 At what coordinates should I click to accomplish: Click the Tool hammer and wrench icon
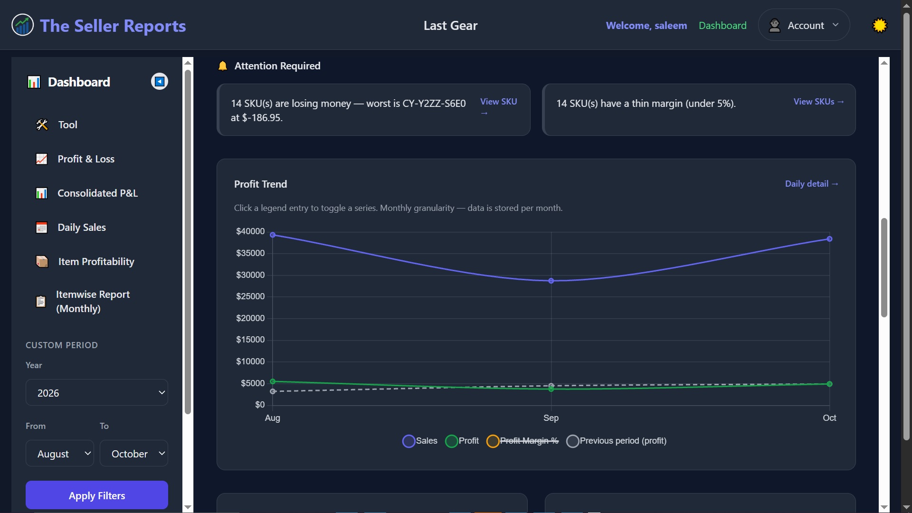pos(42,124)
